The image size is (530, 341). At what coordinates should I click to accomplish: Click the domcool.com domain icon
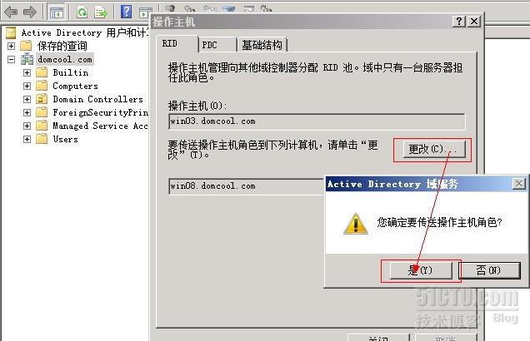(27, 59)
